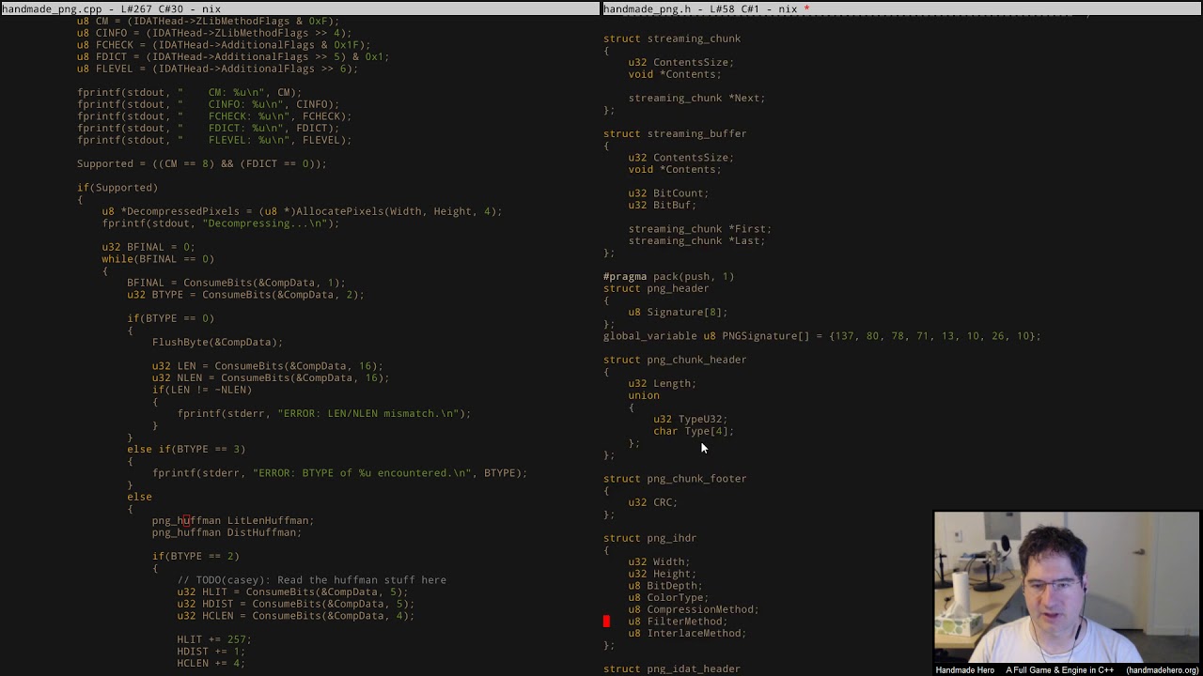1203x676 pixels.
Task: Click the line 'else if(BTYPE == 3)'
Action: (x=186, y=449)
